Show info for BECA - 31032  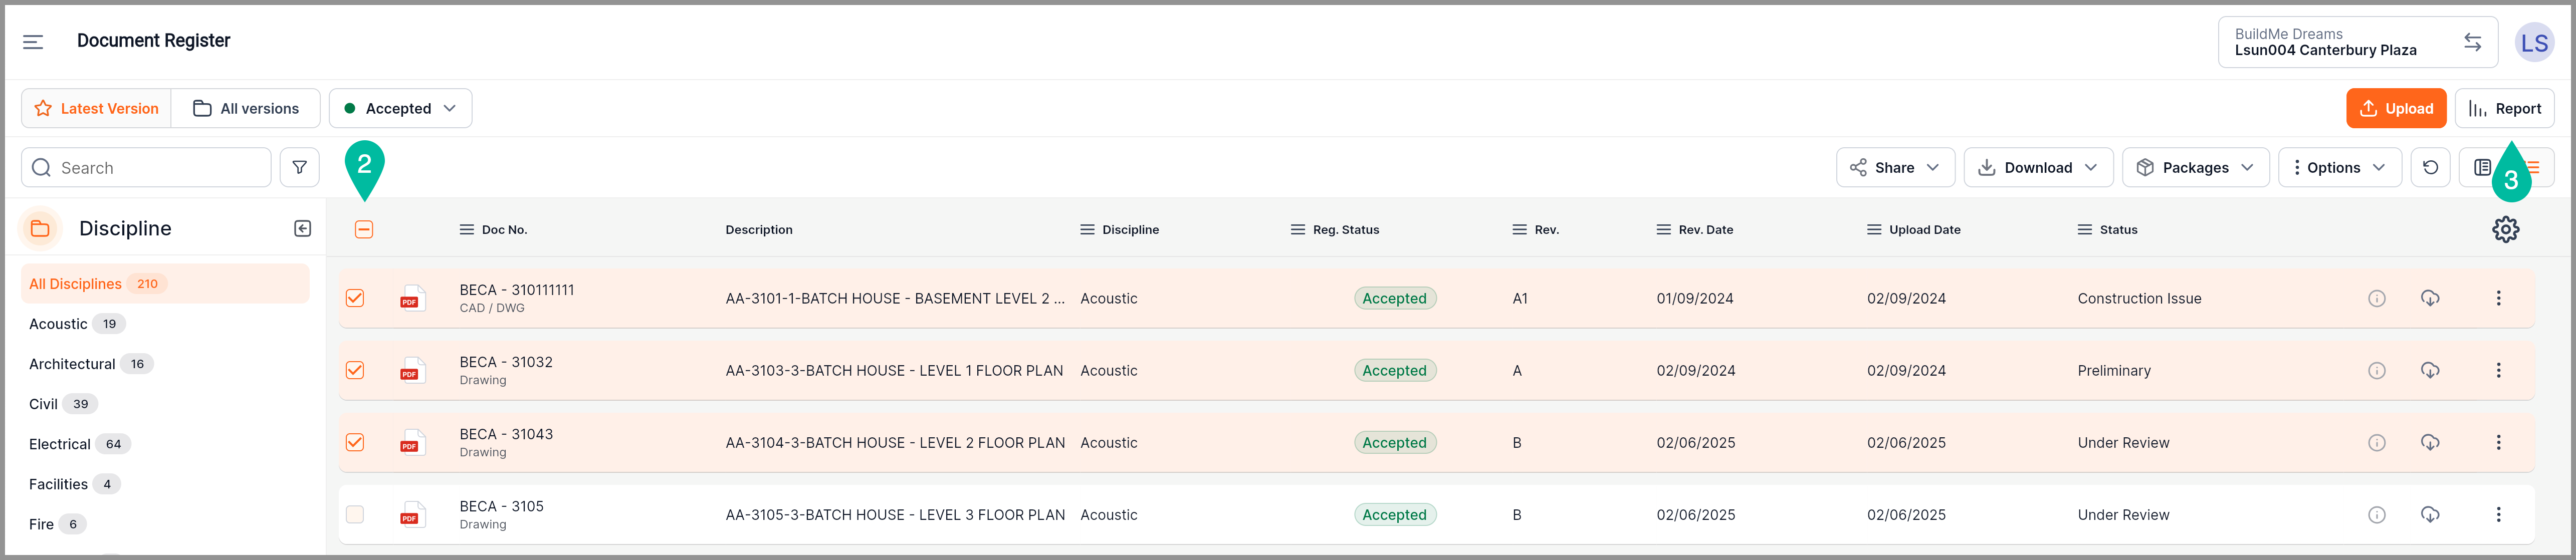[x=2377, y=370]
